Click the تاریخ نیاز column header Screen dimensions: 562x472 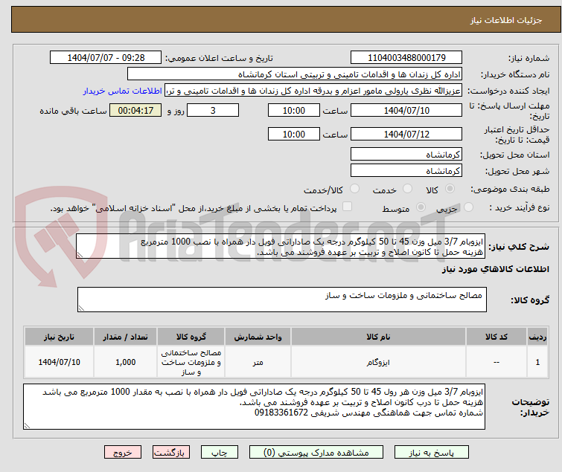59,337
